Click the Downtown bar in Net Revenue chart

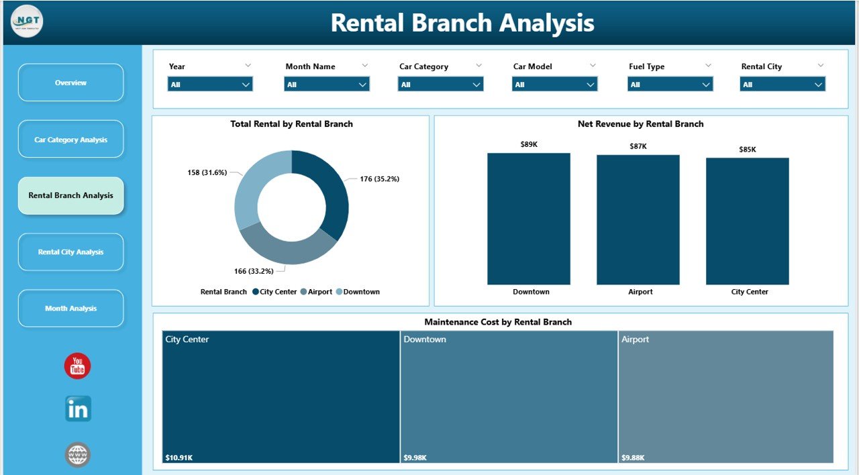529,217
